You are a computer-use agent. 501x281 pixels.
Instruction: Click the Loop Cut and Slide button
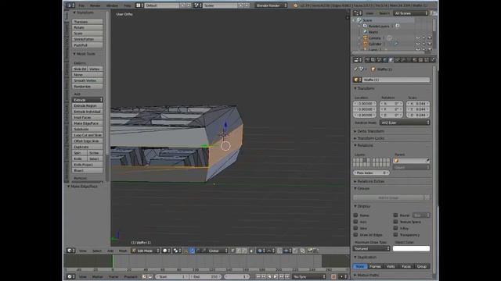pos(87,135)
